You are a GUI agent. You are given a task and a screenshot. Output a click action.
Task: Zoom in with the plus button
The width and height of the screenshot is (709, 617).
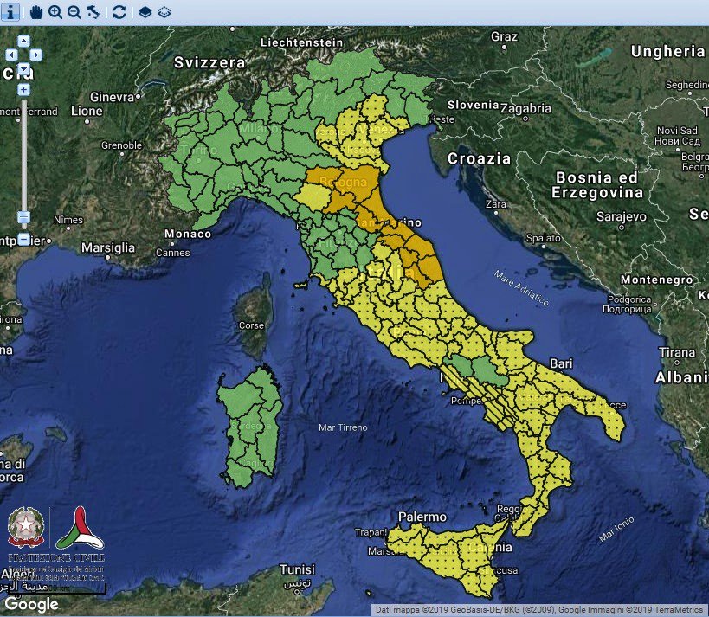(x=23, y=89)
